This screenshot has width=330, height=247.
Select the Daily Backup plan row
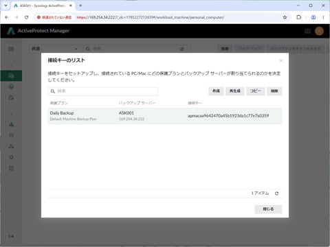point(165,116)
